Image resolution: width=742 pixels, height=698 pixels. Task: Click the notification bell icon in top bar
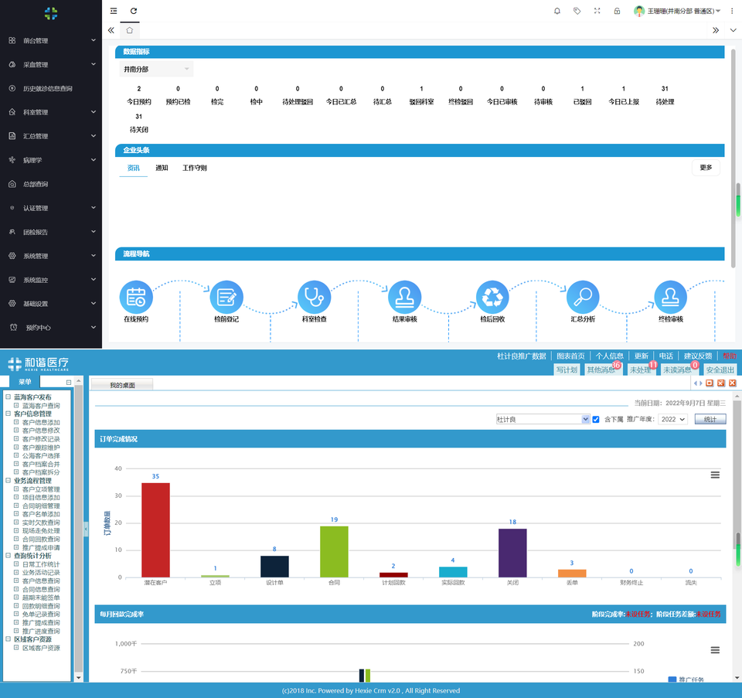tap(557, 11)
